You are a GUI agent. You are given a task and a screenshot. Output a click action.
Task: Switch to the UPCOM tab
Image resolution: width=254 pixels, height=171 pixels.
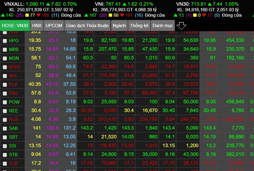point(54,26)
